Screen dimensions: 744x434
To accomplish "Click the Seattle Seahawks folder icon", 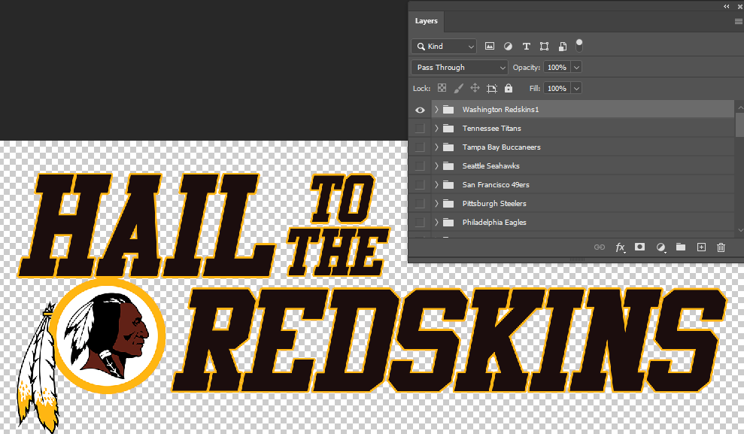I will click(448, 166).
